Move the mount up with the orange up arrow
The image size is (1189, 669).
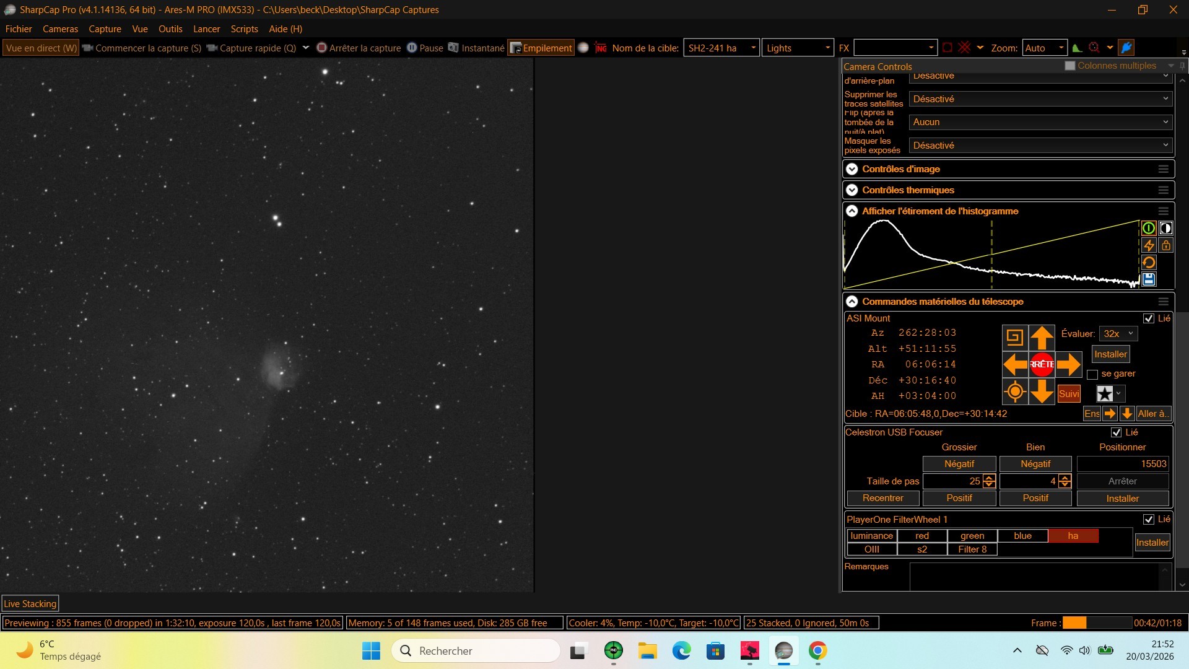pos(1042,338)
